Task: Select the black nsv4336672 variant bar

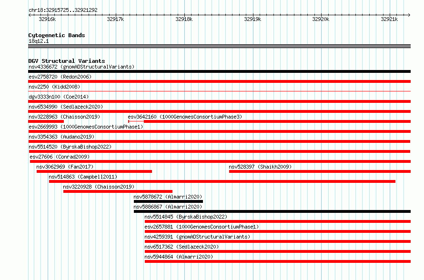Action: [x=219, y=71]
